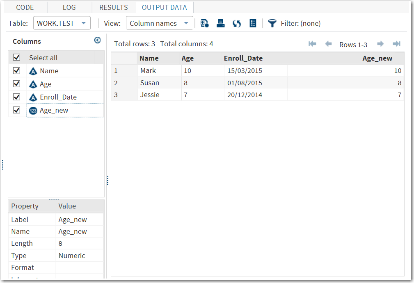Jump to the last page of rows
The image size is (414, 283).
(396, 44)
